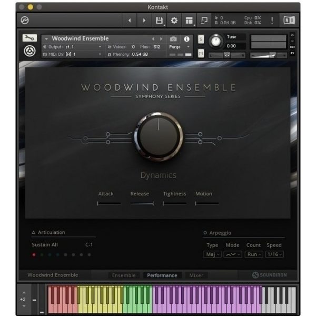Click the round instrument emblem icon
This screenshot has width=316, height=316.
(29, 51)
